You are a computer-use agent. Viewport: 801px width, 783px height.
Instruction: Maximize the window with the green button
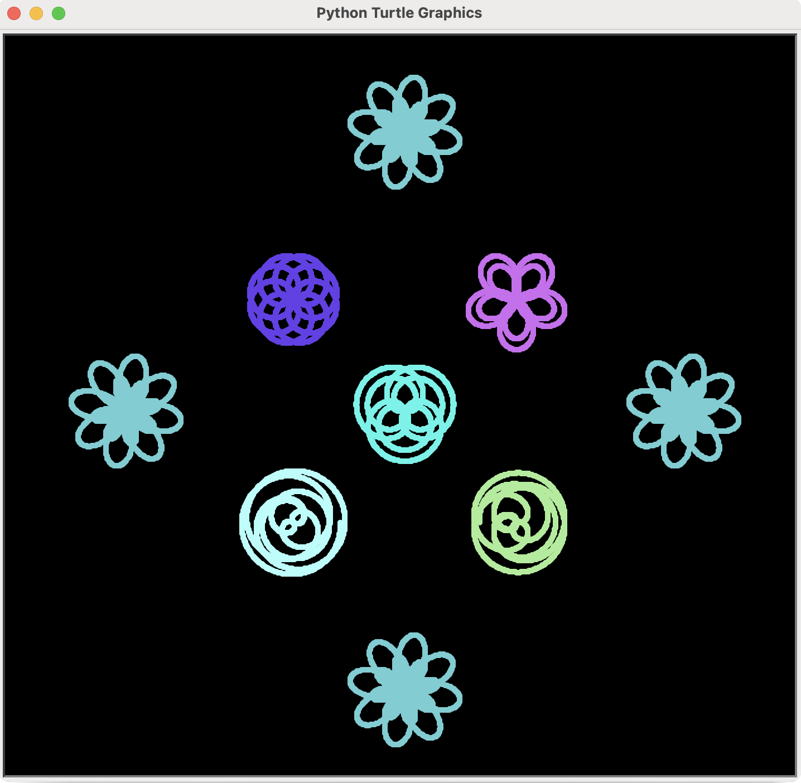tap(59, 13)
